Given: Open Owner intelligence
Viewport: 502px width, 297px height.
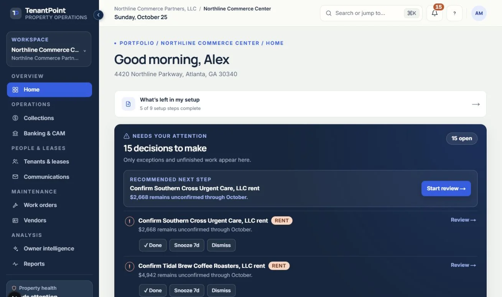Looking at the screenshot, I should click(49, 249).
